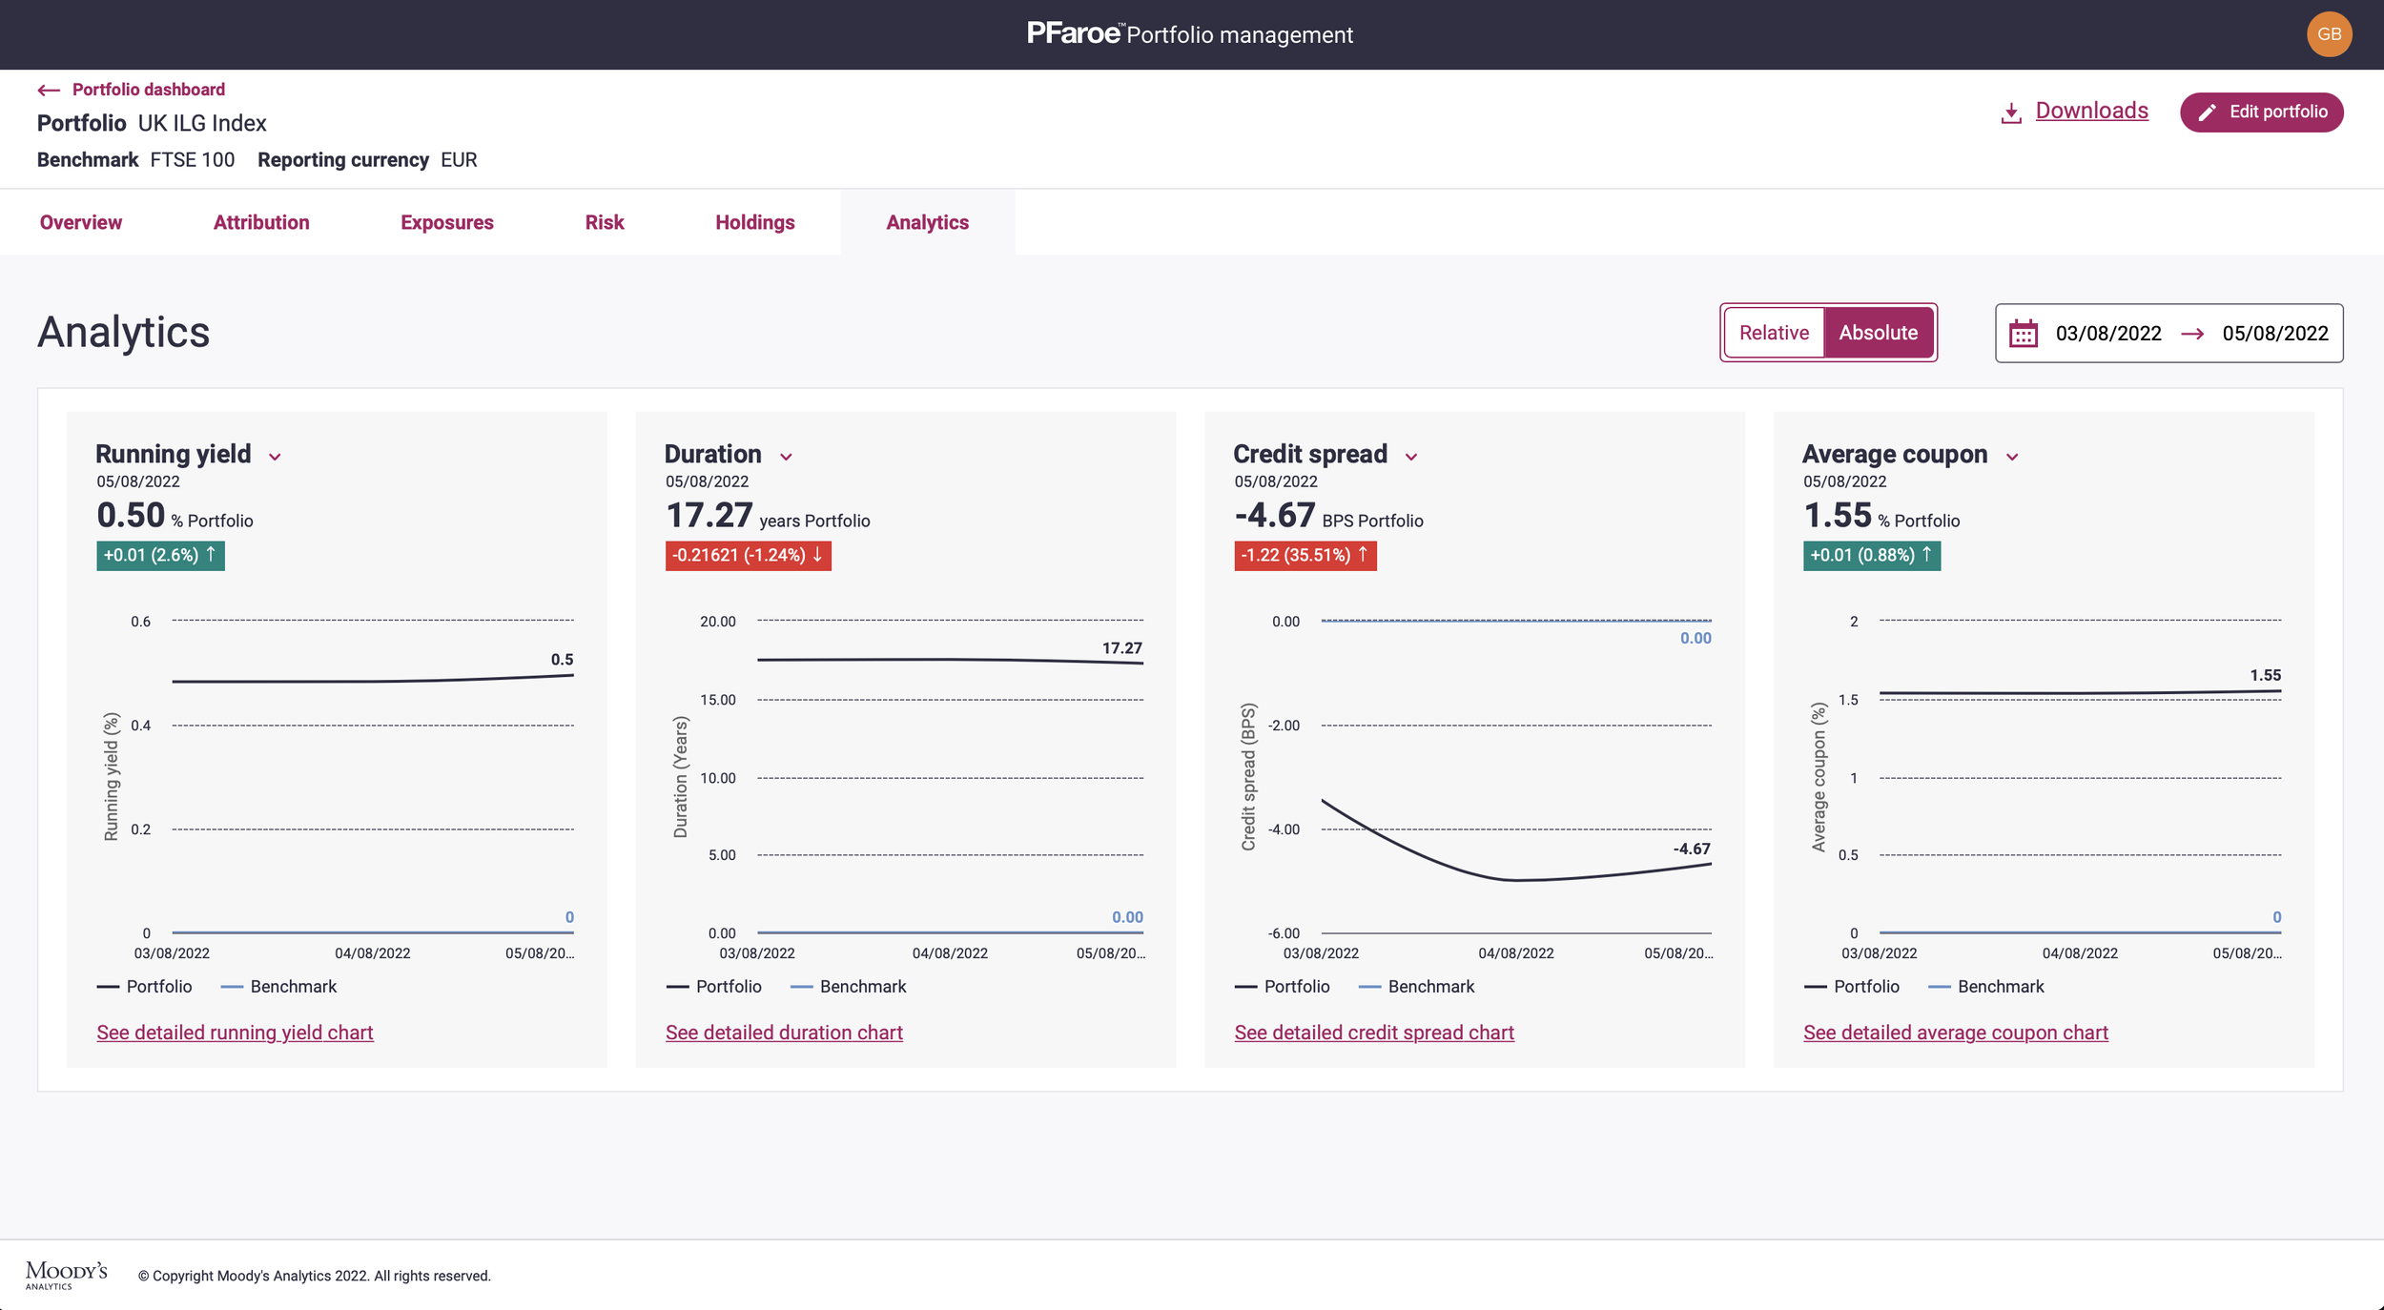2384x1310 pixels.
Task: Click the UK ILG Index portfolio name
Action: 202,123
